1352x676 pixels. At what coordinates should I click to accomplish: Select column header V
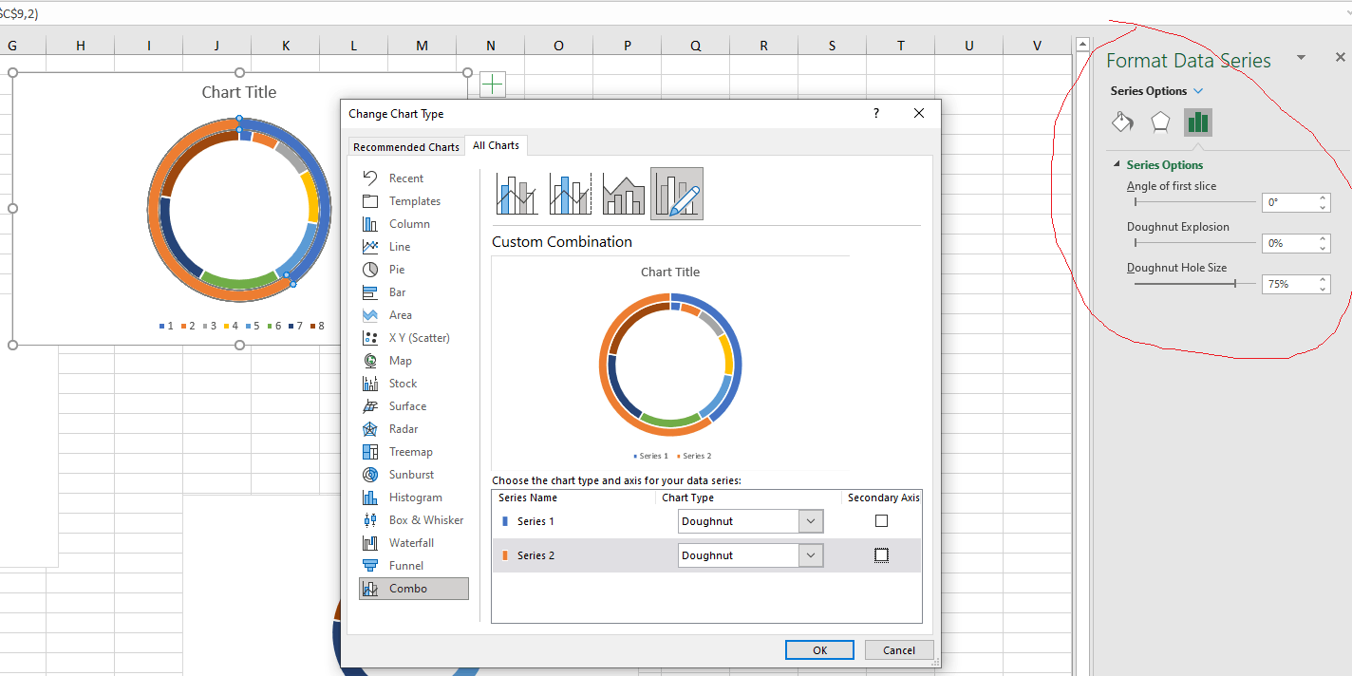pyautogui.click(x=1037, y=46)
